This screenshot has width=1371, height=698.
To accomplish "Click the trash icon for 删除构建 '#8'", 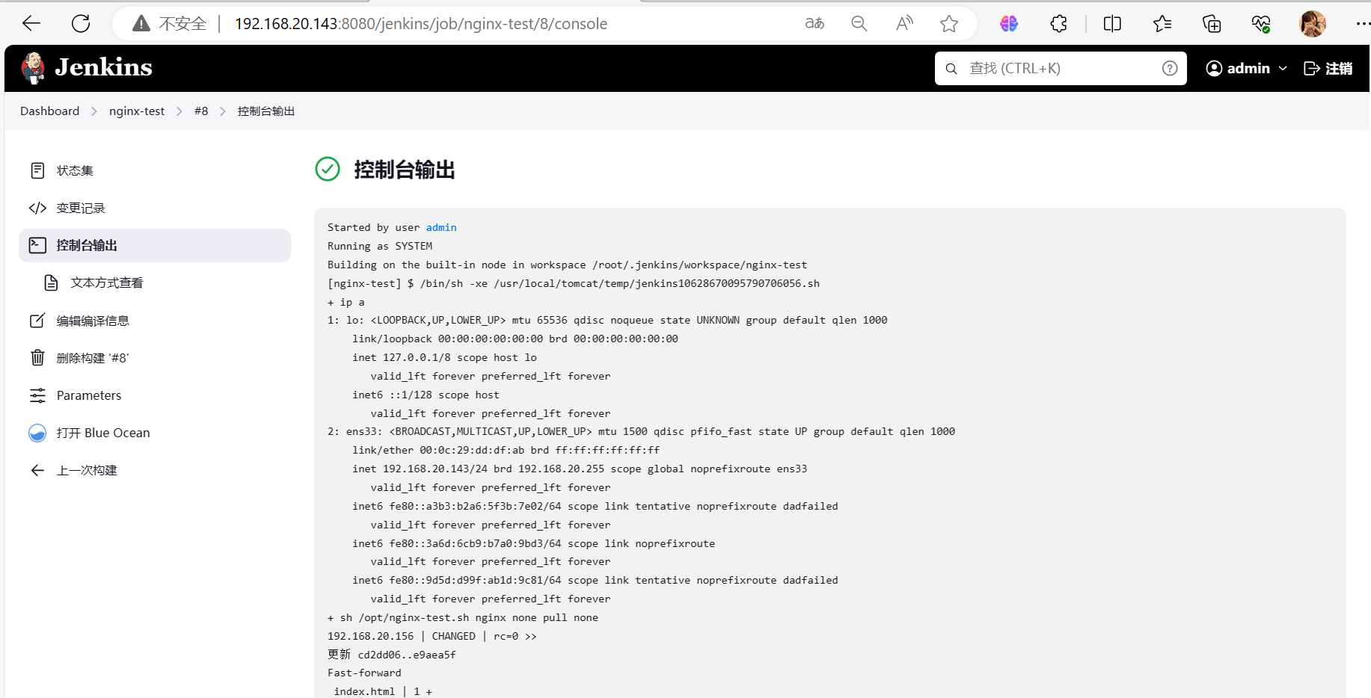I will pos(37,358).
